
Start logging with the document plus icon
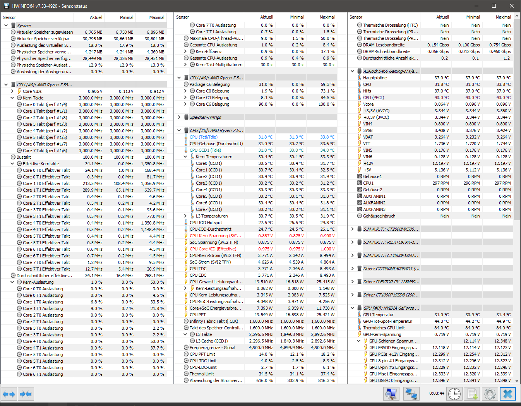[x=472, y=394]
